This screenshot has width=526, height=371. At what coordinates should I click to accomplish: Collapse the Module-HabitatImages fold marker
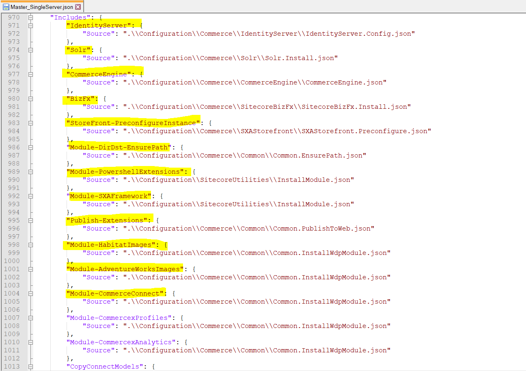[x=30, y=245]
